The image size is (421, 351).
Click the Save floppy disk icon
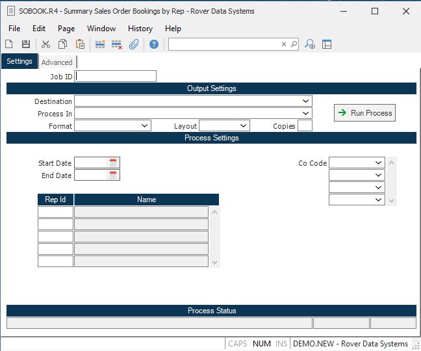click(x=26, y=44)
